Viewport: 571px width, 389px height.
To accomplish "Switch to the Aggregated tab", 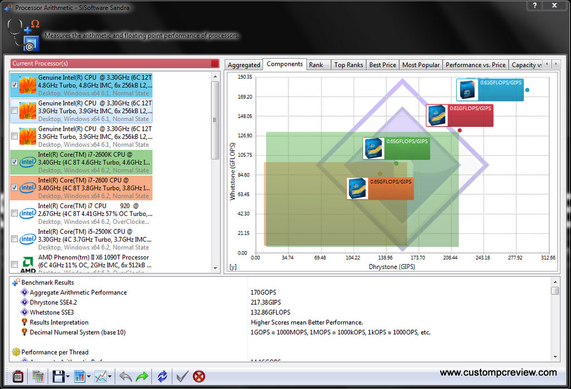I will pyautogui.click(x=244, y=65).
